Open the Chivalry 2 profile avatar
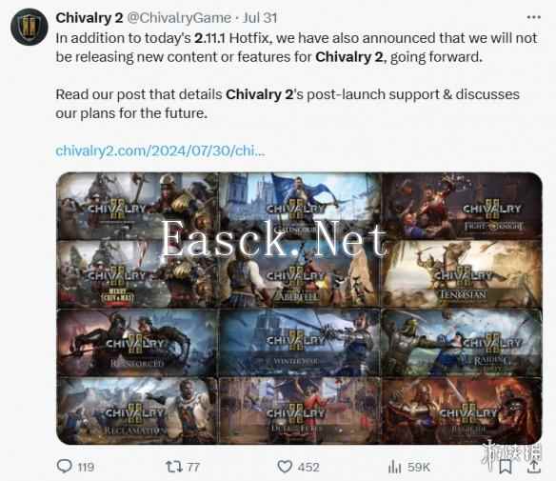556x481 pixels. click(30, 27)
